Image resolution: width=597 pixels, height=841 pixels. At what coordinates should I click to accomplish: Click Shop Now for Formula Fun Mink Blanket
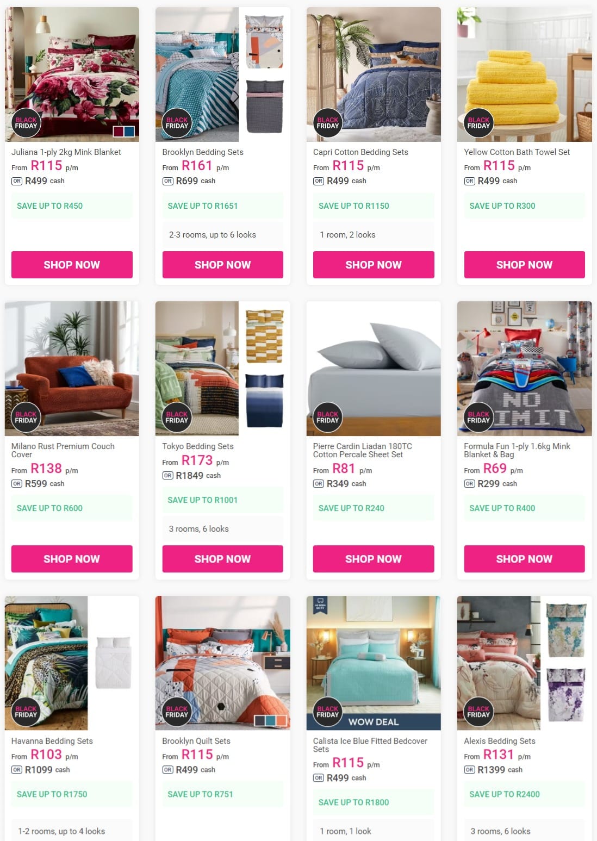(x=524, y=559)
